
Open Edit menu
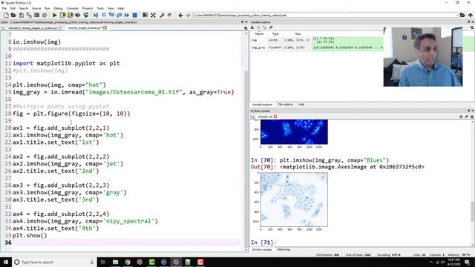point(13,8)
